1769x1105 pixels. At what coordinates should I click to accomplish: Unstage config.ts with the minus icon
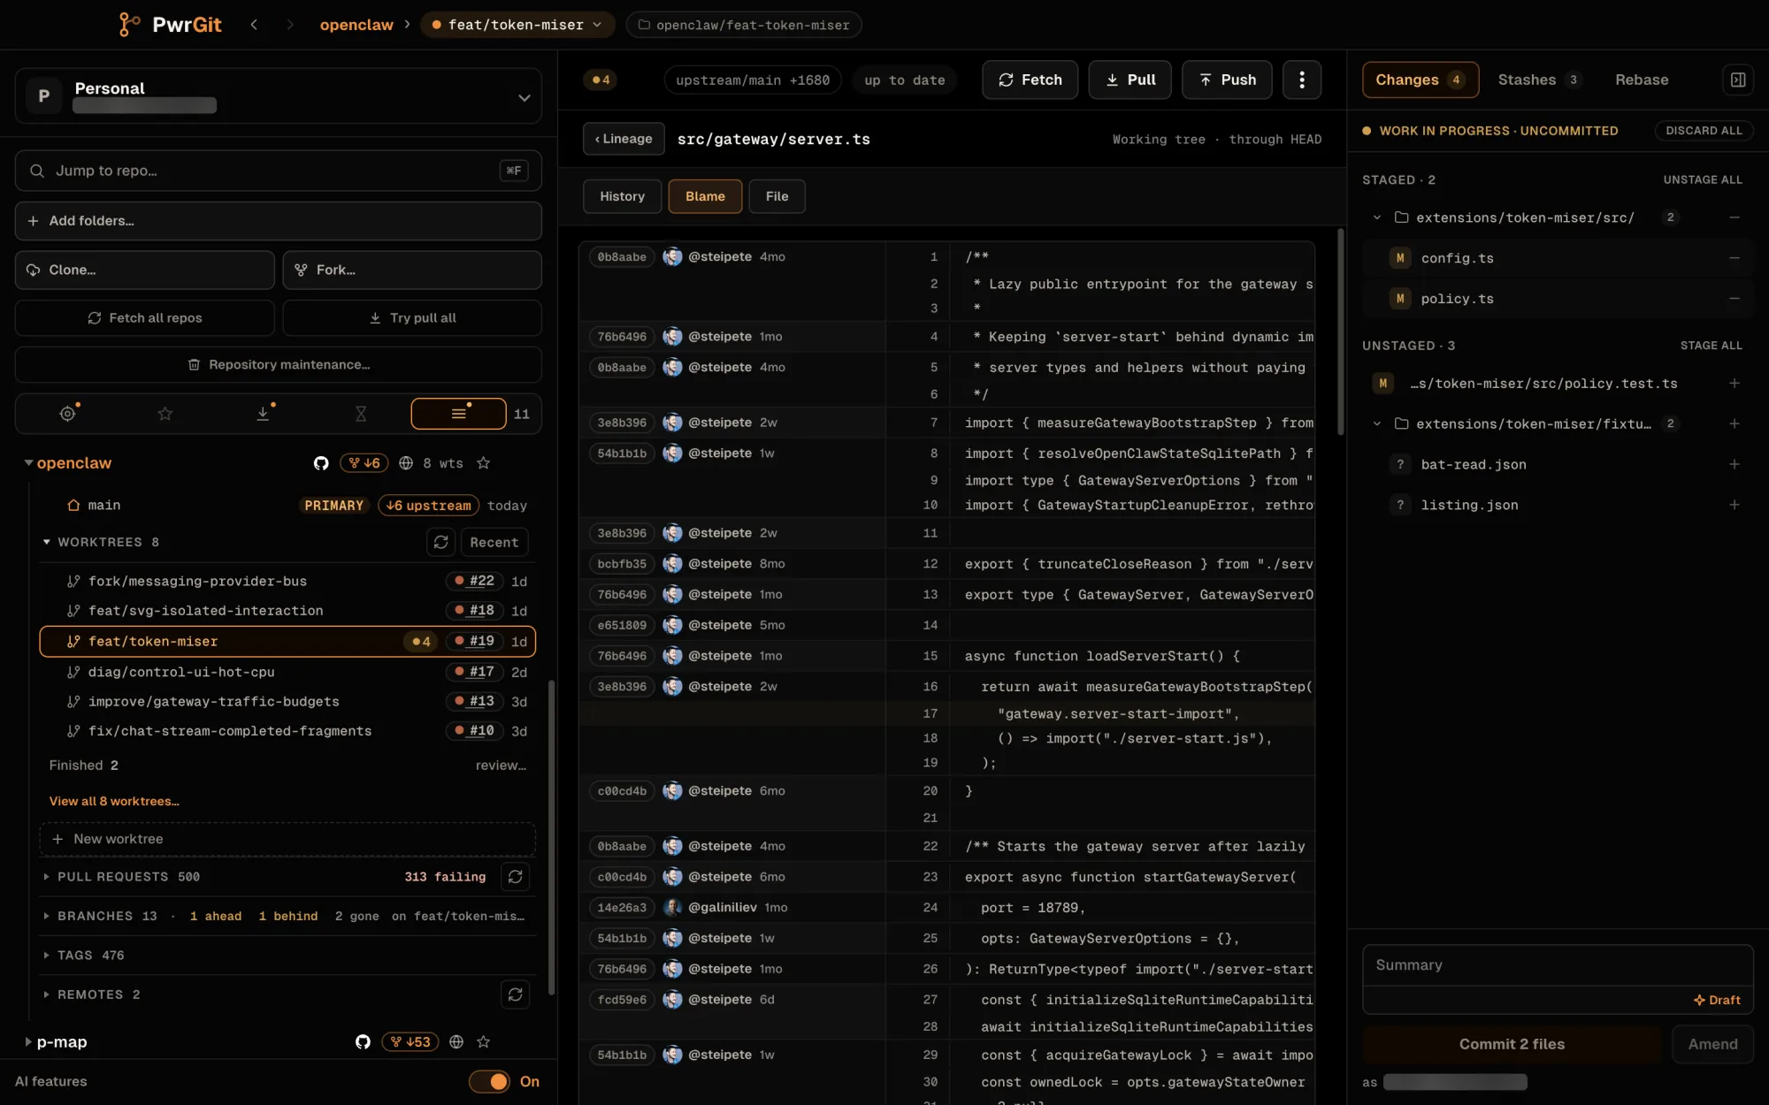pos(1734,258)
